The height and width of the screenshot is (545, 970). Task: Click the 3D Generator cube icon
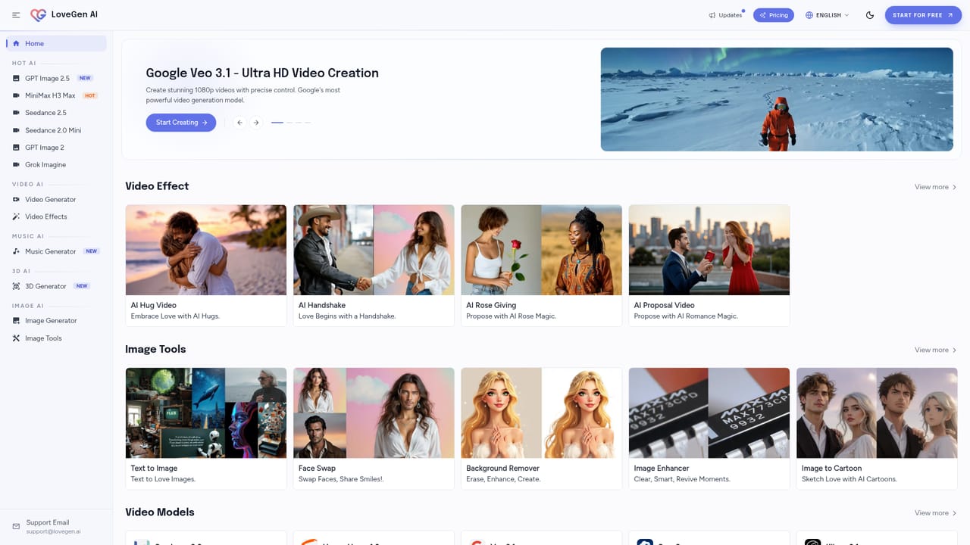click(x=17, y=286)
